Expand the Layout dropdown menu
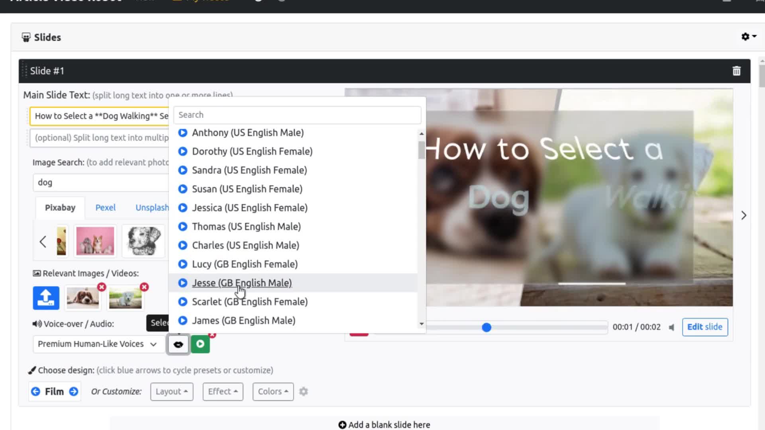 coord(171,391)
